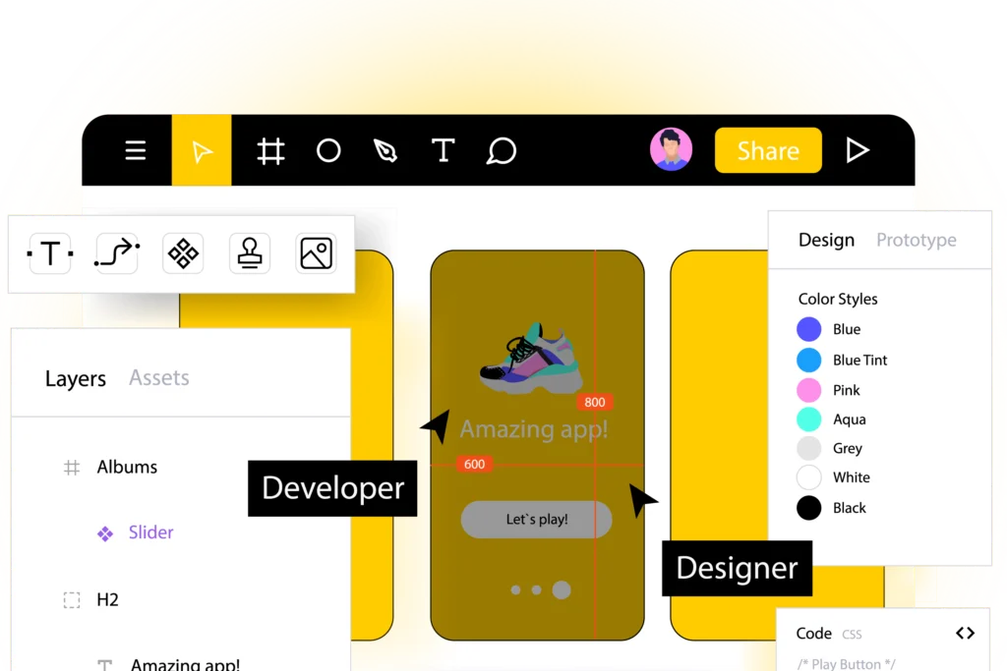Screen dimensions: 1007x671
Task: Click the 600 measurement label
Action: click(475, 464)
